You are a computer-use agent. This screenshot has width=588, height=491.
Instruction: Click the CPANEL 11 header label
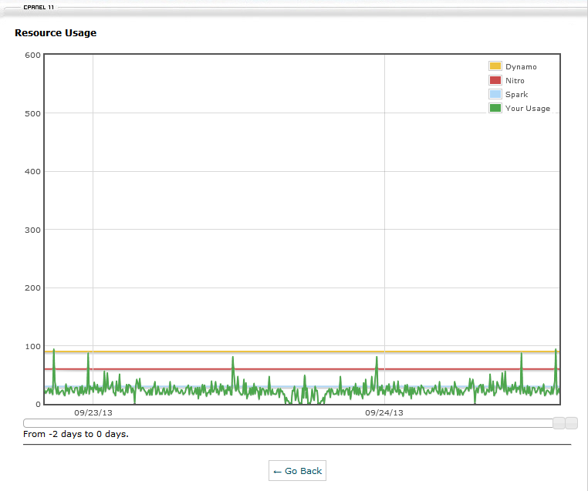click(x=39, y=6)
